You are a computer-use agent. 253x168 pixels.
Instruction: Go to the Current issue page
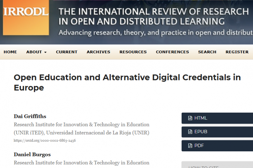click(67, 52)
